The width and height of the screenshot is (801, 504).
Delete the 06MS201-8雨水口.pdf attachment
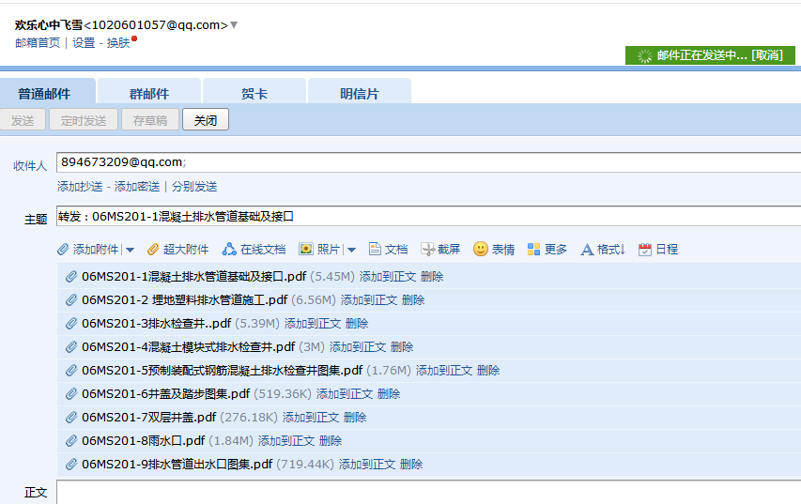coord(331,441)
